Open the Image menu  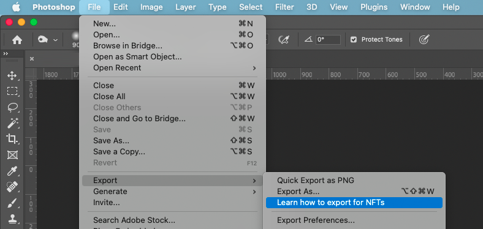(151, 7)
